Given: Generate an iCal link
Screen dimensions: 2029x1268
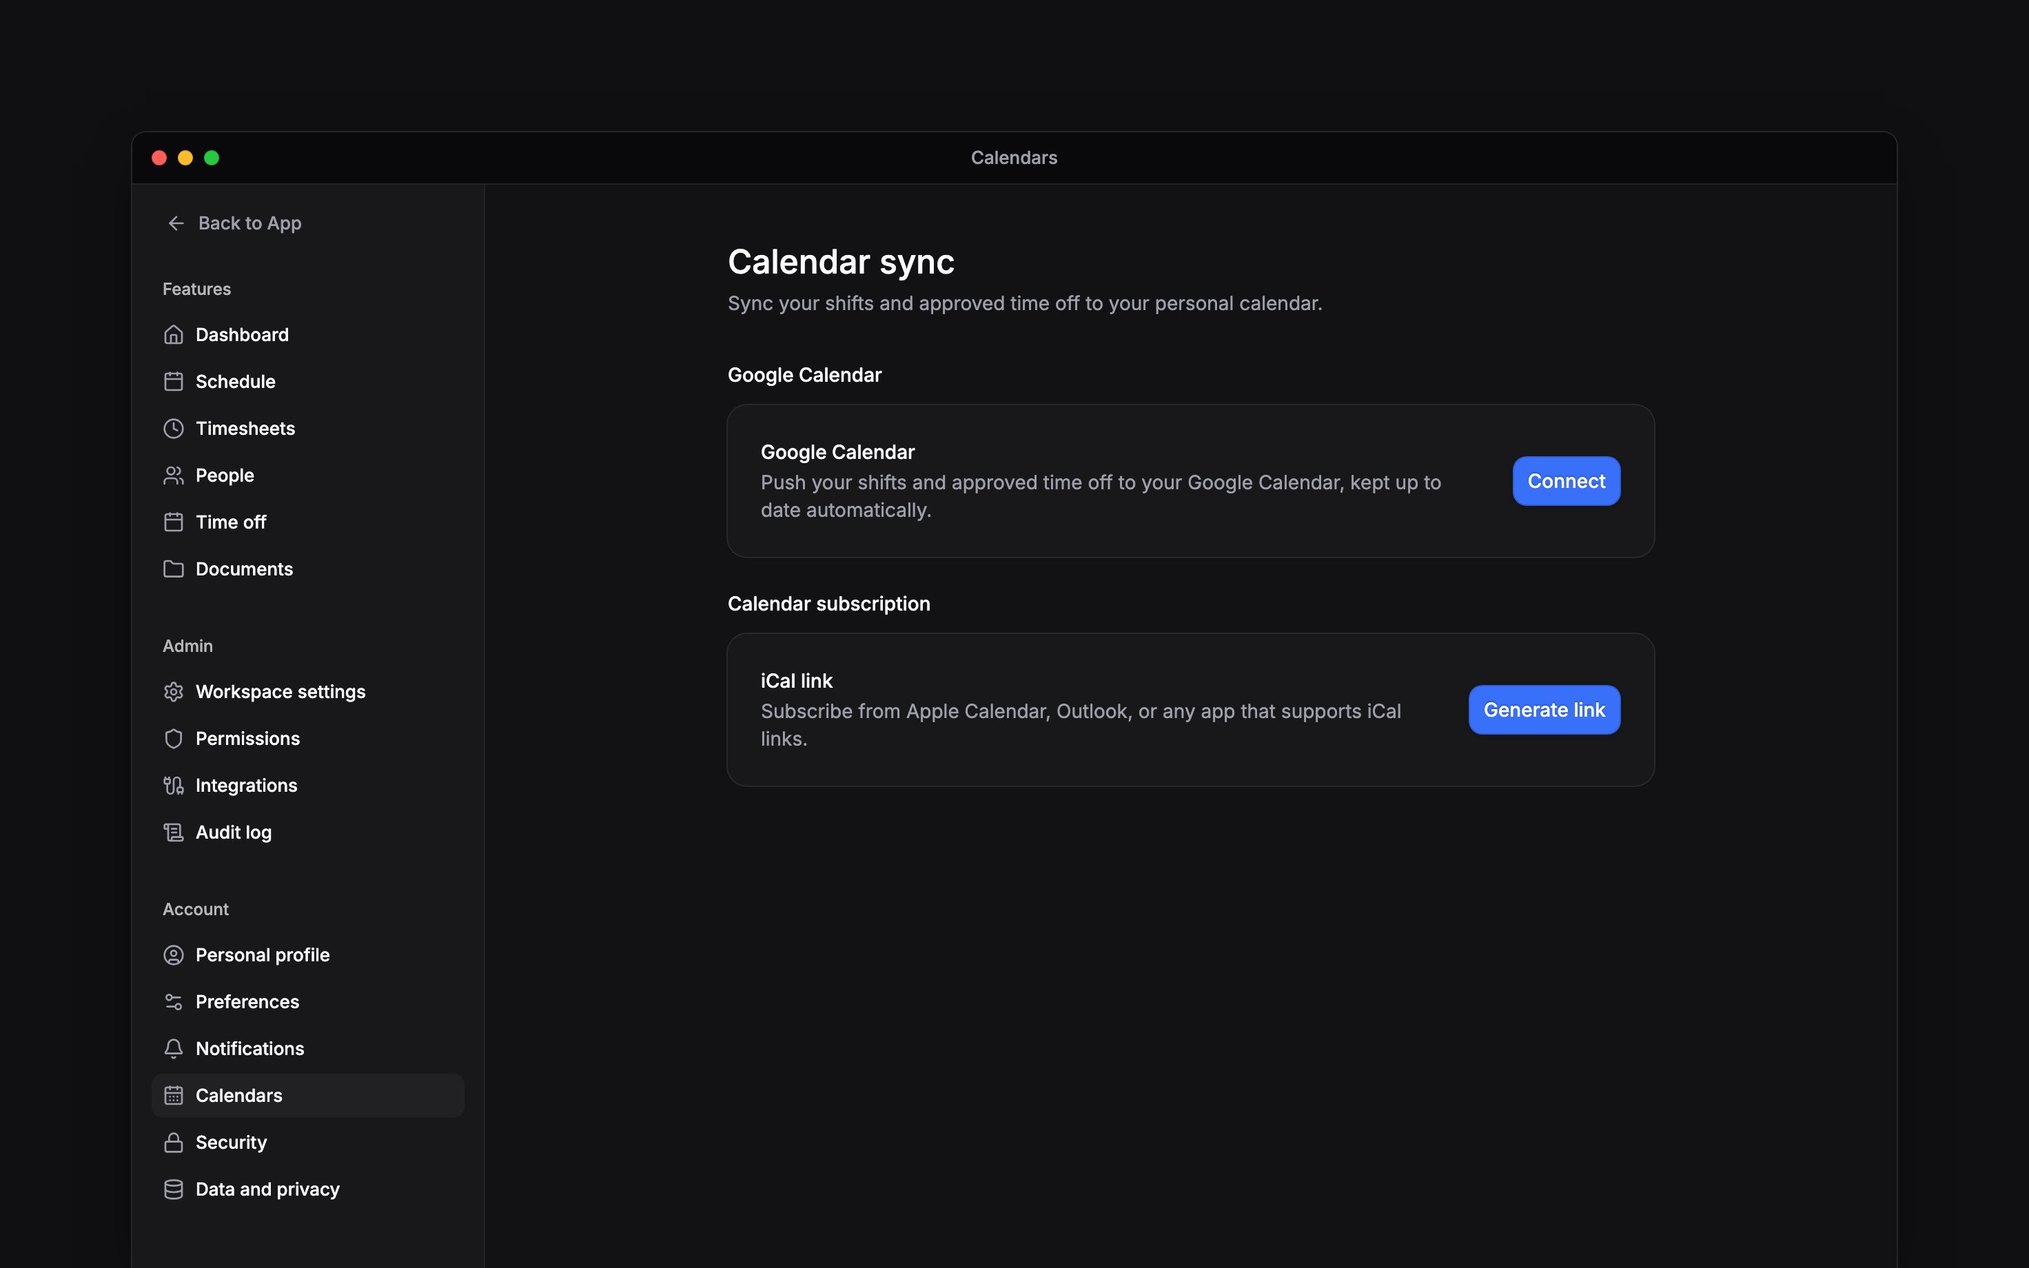Looking at the screenshot, I should [1544, 710].
